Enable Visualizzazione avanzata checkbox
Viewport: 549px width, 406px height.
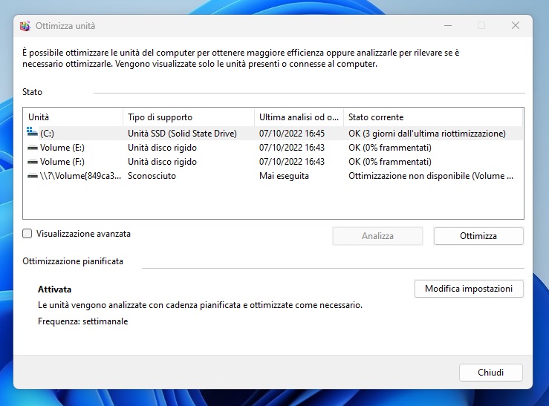tap(27, 234)
